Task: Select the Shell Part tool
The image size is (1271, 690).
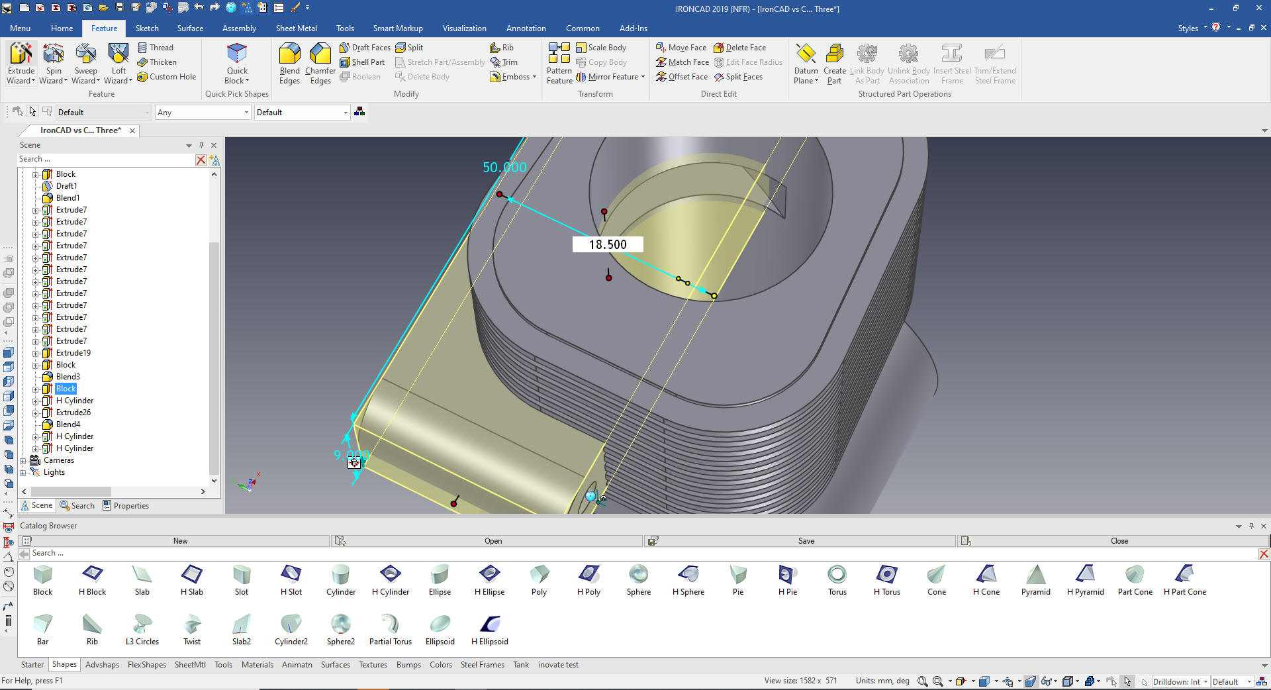Action: tap(362, 62)
